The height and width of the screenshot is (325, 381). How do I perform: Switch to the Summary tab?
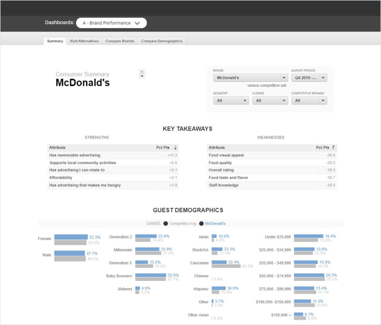pos(55,41)
